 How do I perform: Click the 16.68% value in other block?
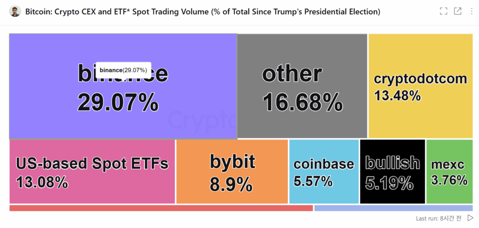click(x=303, y=103)
